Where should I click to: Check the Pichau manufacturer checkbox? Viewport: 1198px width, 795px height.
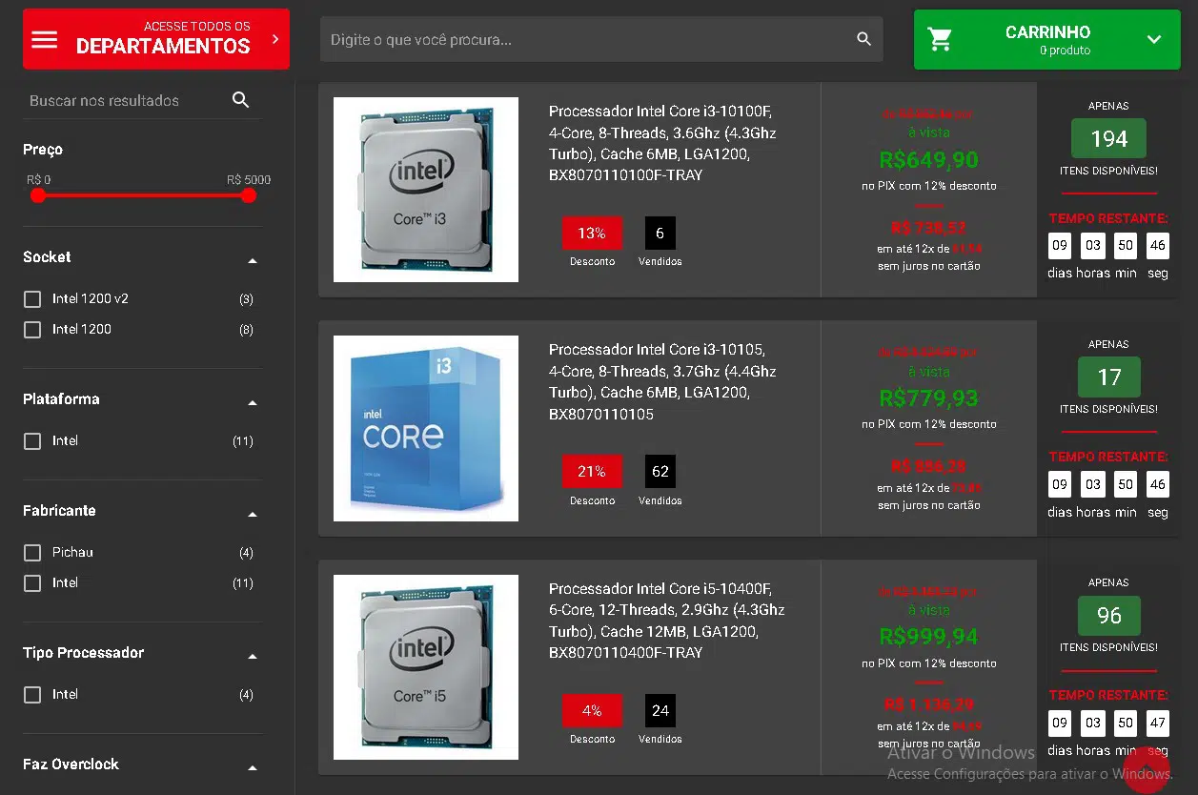click(x=32, y=553)
